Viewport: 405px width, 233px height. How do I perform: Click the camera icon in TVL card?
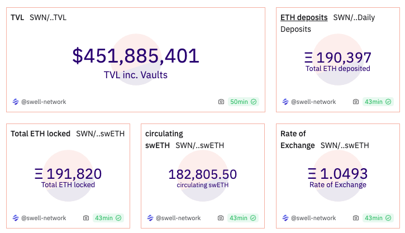click(x=221, y=102)
